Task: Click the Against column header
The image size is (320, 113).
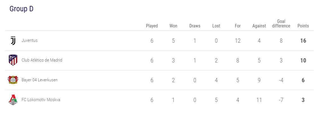Action: 259,26
